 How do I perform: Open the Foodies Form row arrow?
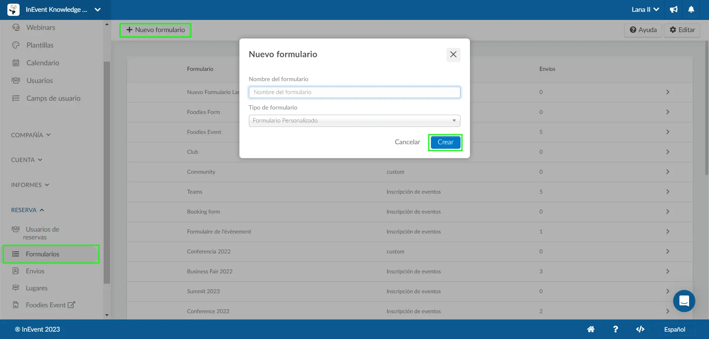668,112
